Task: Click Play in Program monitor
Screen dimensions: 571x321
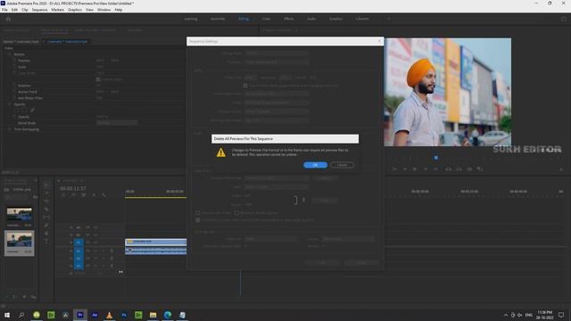Action: coord(415,169)
